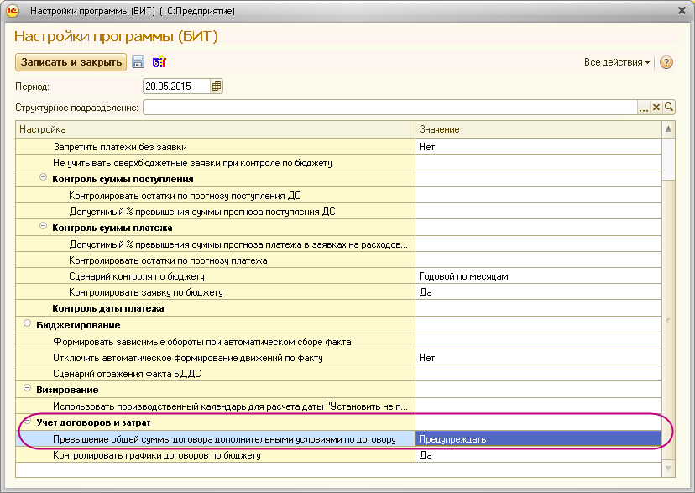
Task: Collapse the Учет договоров и затрат section
Action: [x=27, y=422]
